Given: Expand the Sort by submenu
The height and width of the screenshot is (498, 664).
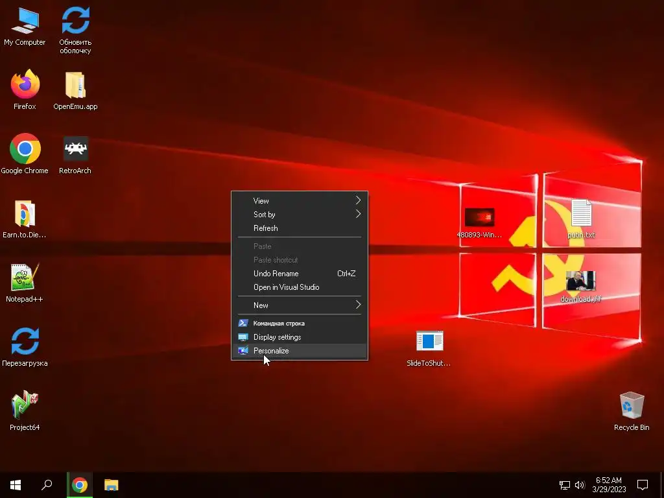Looking at the screenshot, I should pyautogui.click(x=300, y=214).
